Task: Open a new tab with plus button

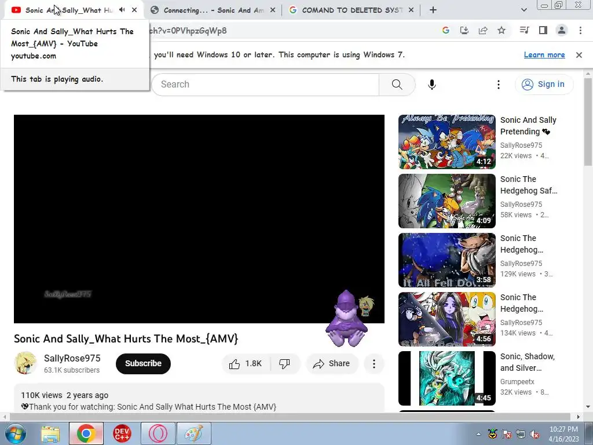Action: 433,10
